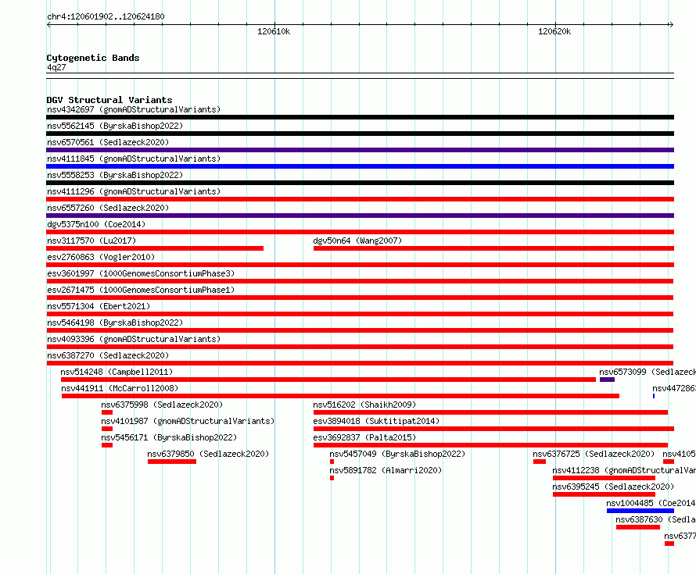Screen dimensions: 696x574
Task: Select nsv441911 McCarroll2008 label
Action: tap(120, 388)
